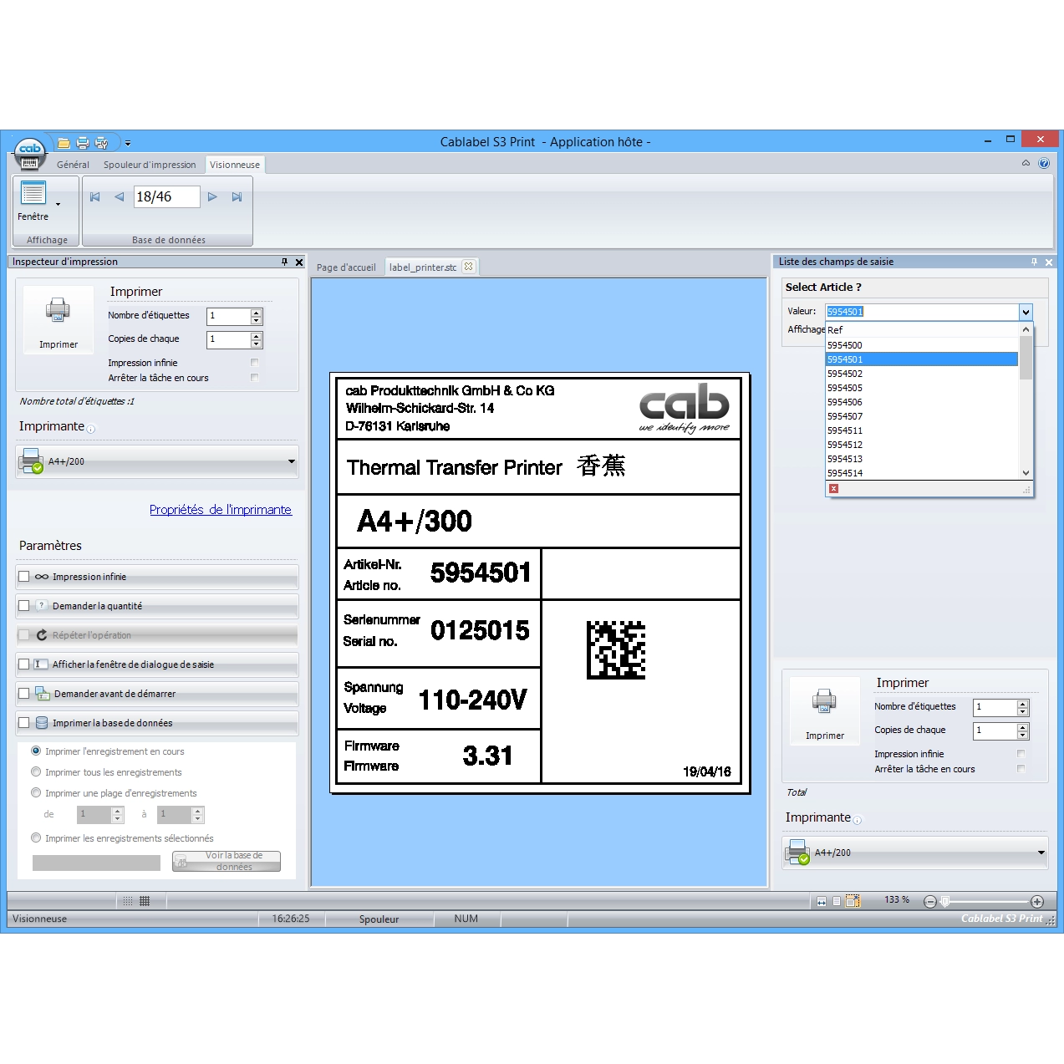
Task: Click the highlighted fit view icon in status bar
Action: pyautogui.click(x=853, y=901)
